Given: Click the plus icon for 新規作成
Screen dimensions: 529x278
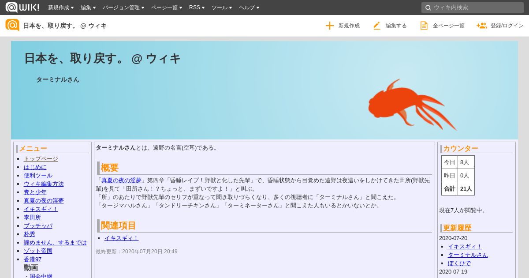Looking at the screenshot, I should (x=330, y=26).
